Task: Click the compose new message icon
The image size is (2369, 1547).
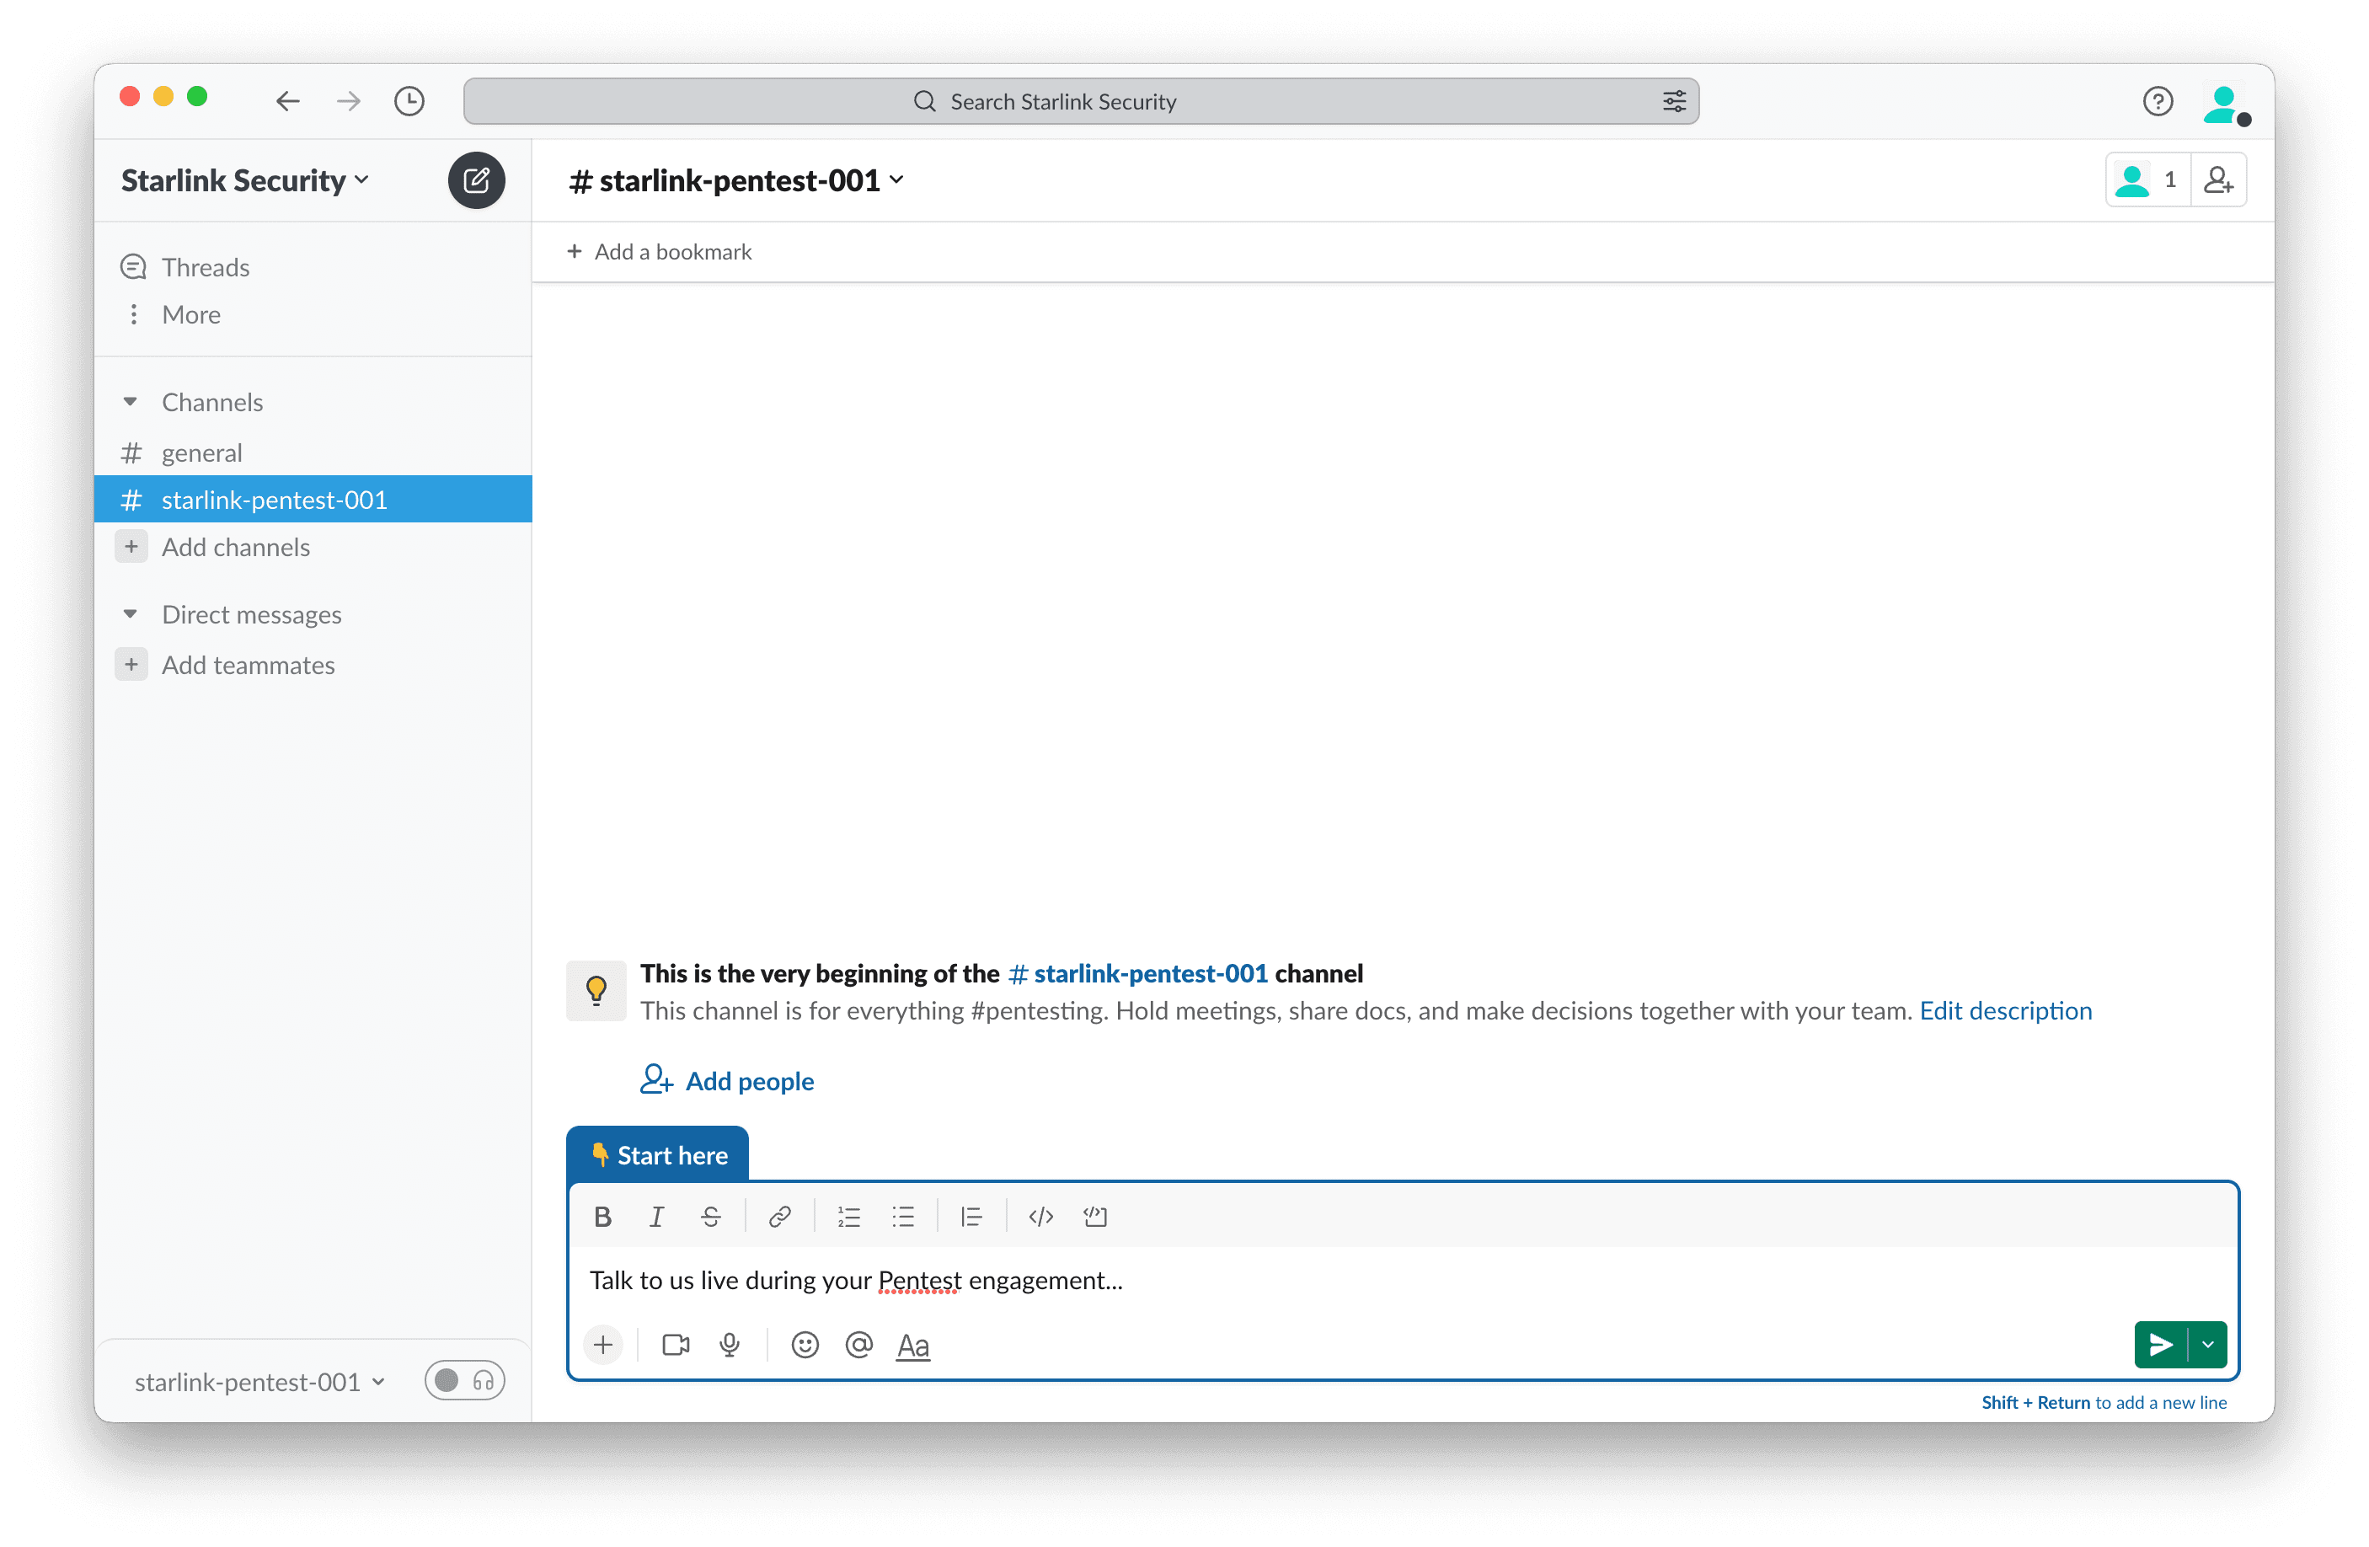Action: point(476,180)
